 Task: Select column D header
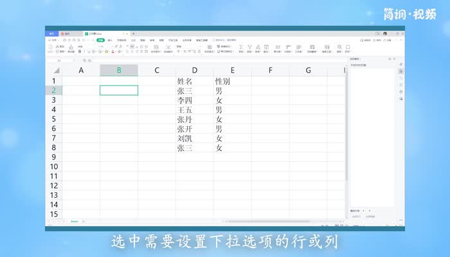[195, 71]
